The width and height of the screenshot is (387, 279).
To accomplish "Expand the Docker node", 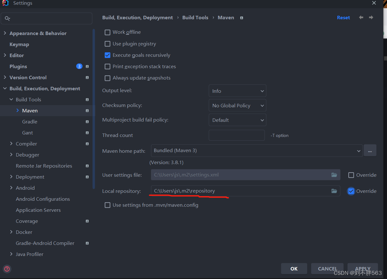I will tap(11, 232).
